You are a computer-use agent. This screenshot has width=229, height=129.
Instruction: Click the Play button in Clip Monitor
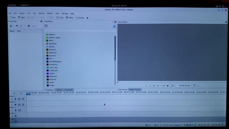coord(158,86)
